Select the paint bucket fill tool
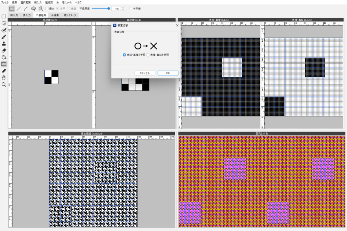 (x=4, y=57)
